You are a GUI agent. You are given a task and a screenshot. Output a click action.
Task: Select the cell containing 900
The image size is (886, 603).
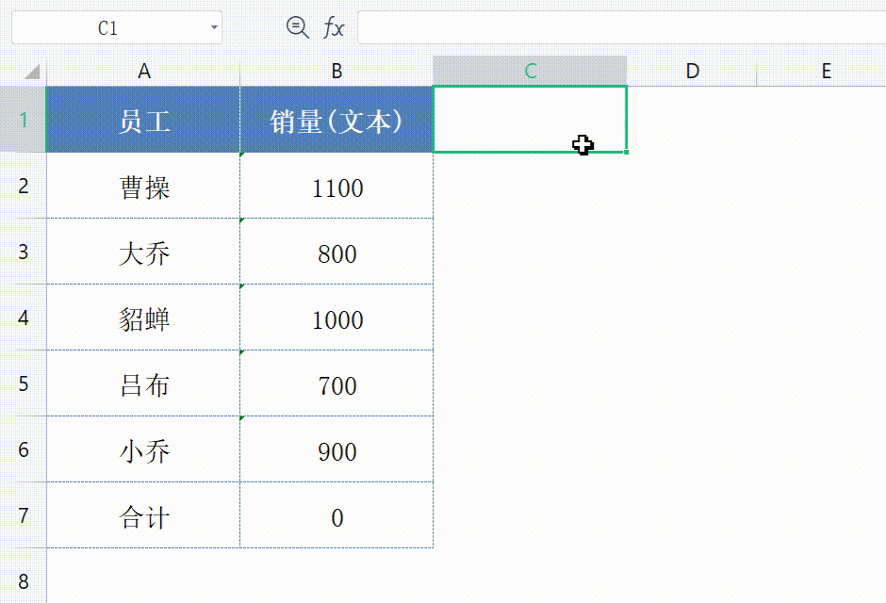[336, 450]
